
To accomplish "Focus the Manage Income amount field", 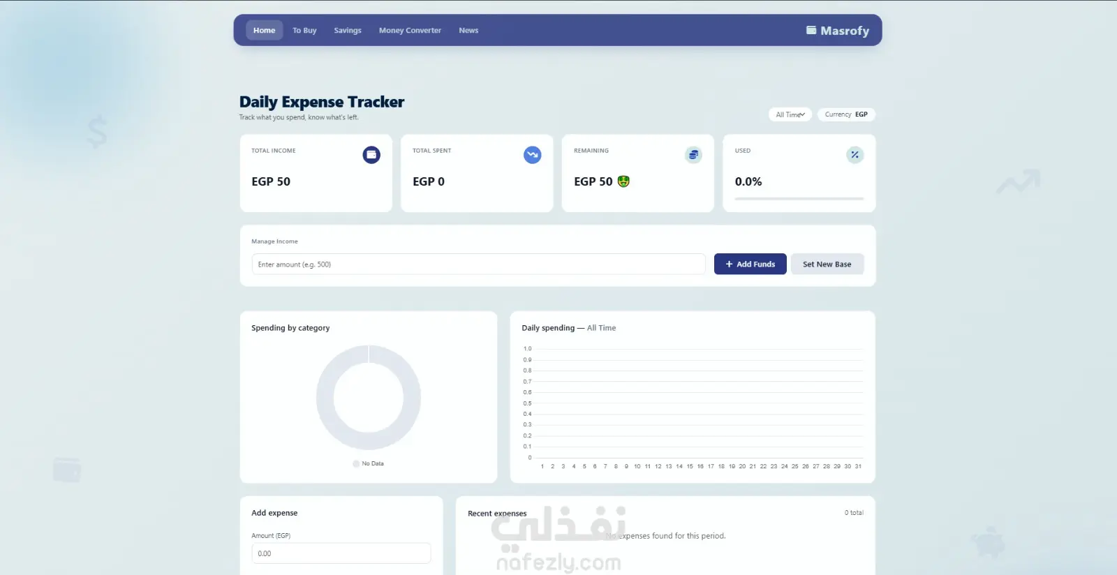I will tap(478, 264).
